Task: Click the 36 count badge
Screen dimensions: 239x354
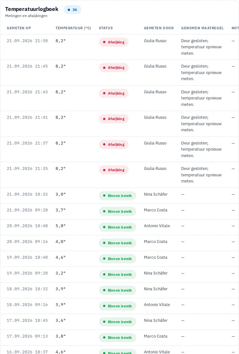Action: click(x=72, y=10)
